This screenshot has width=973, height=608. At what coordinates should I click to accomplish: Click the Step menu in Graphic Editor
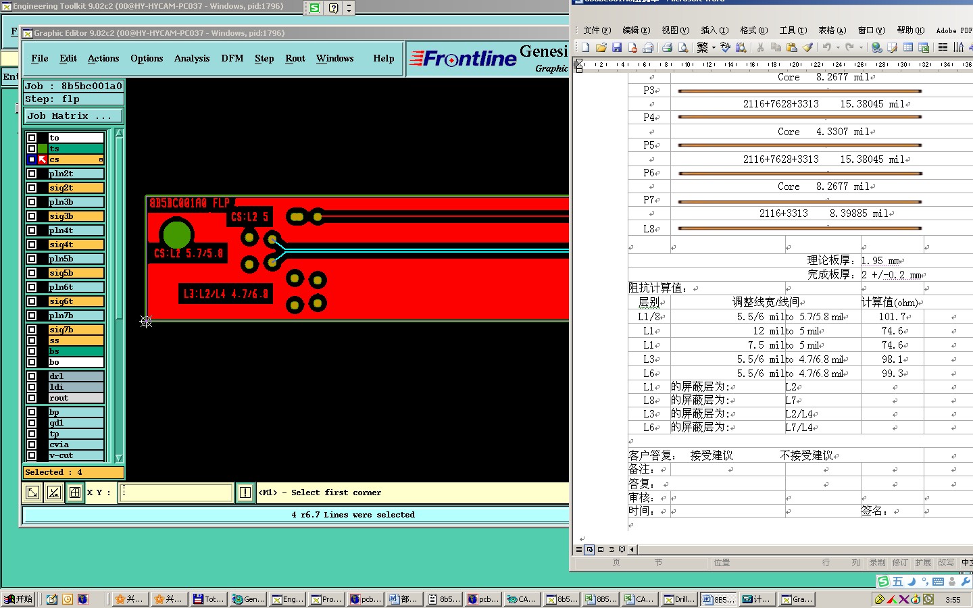264,59
